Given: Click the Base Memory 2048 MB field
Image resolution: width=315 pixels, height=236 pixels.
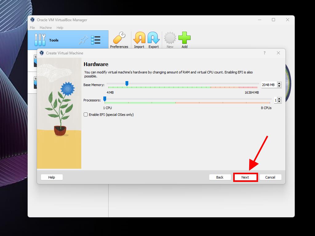Looking at the screenshot, I should coord(268,85).
